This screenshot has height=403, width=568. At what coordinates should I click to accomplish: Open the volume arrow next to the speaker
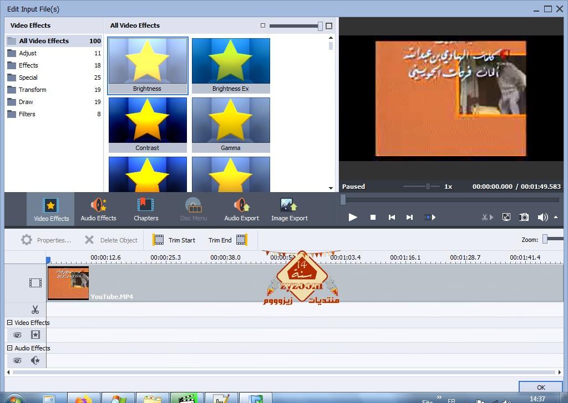(556, 217)
